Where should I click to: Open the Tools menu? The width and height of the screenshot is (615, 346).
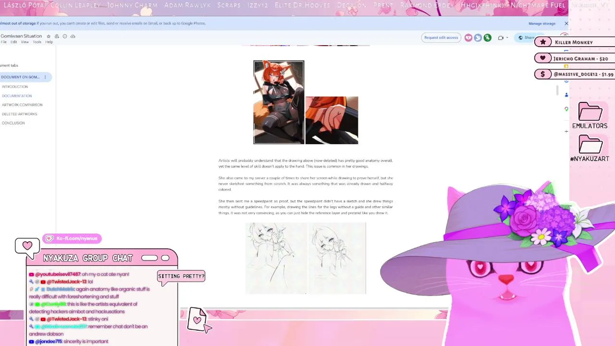[x=37, y=42]
